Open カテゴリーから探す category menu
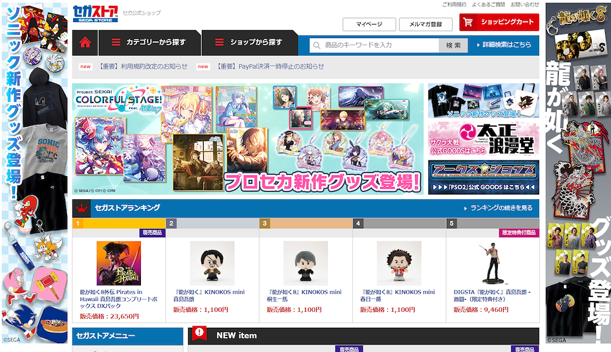 (149, 43)
